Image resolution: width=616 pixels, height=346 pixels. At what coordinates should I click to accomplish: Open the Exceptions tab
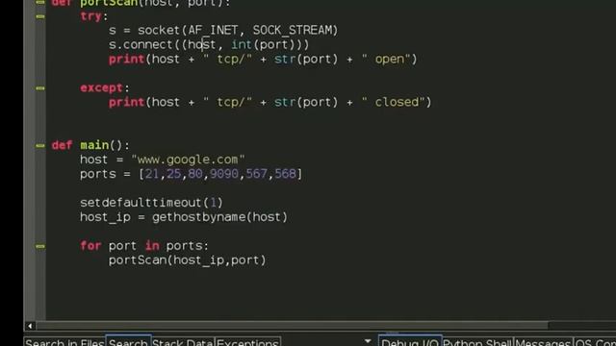click(247, 342)
